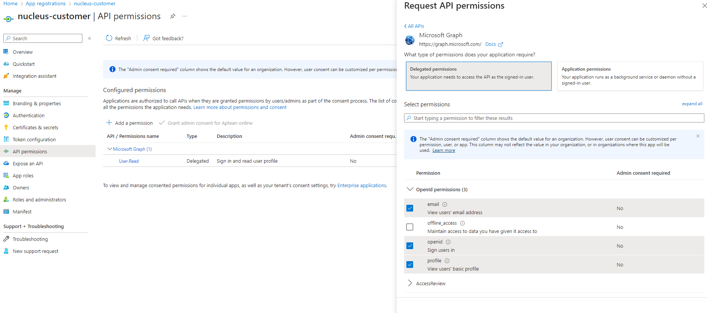The height and width of the screenshot is (313, 707).
Task: Click the Expose an API cloud icon
Action: tap(6, 163)
